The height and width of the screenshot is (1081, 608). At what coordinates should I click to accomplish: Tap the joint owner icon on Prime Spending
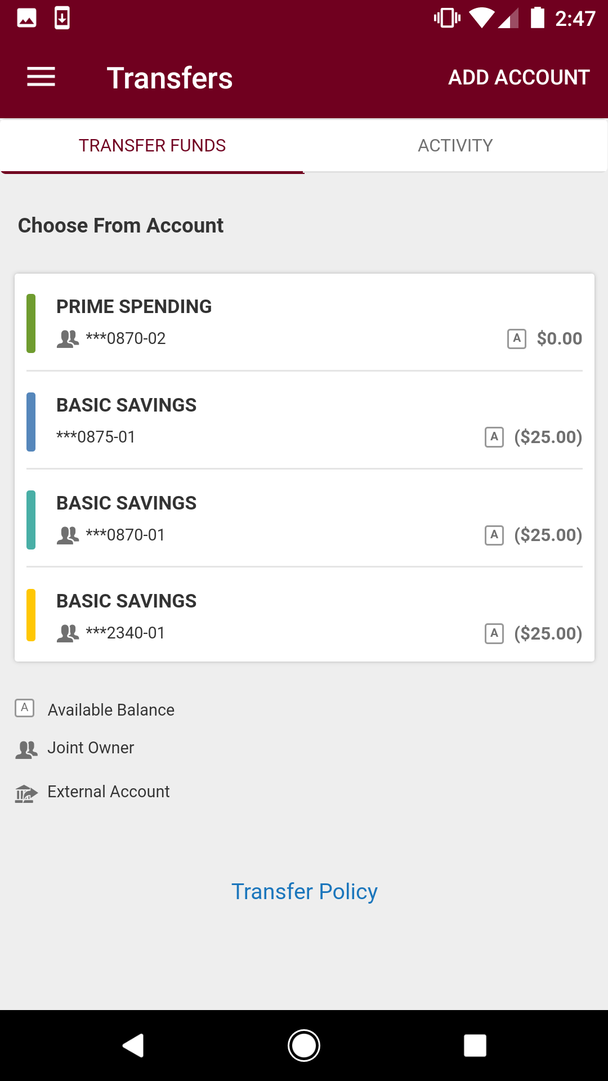[x=68, y=339]
